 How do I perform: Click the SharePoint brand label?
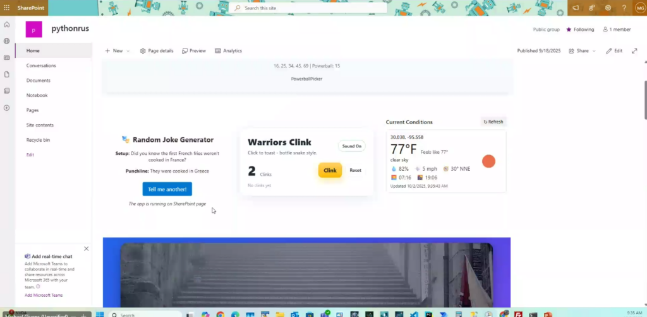coord(30,8)
